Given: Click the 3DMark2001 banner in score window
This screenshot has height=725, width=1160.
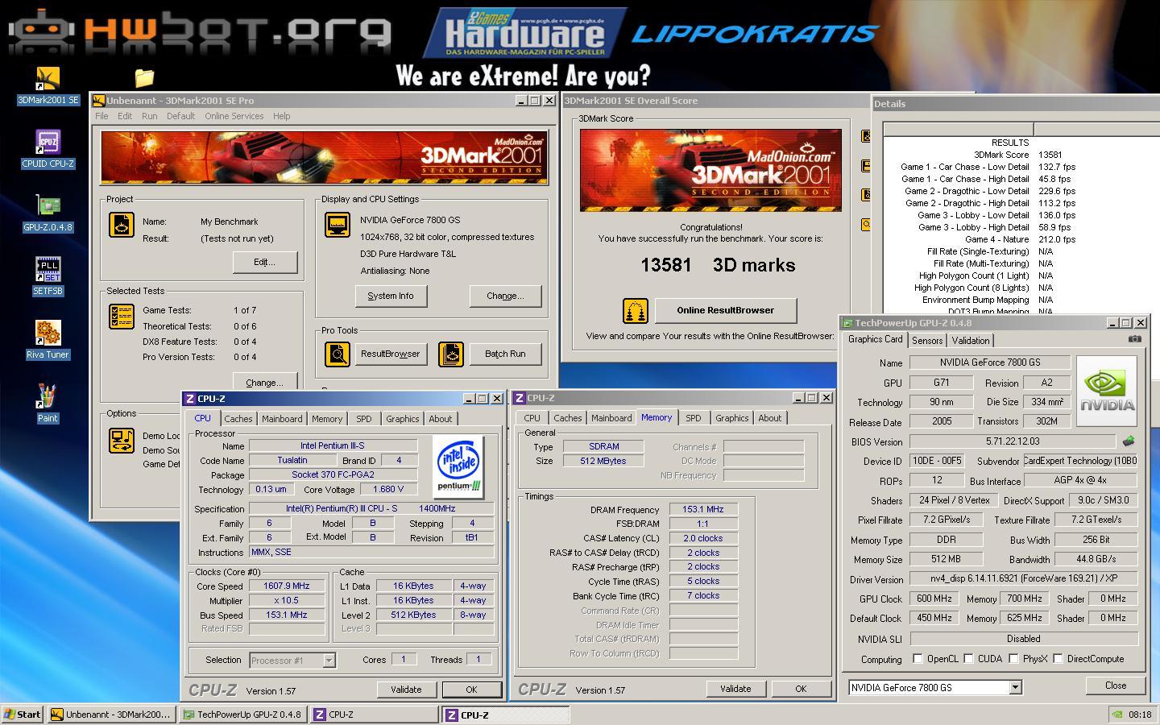Looking at the screenshot, I should [710, 170].
